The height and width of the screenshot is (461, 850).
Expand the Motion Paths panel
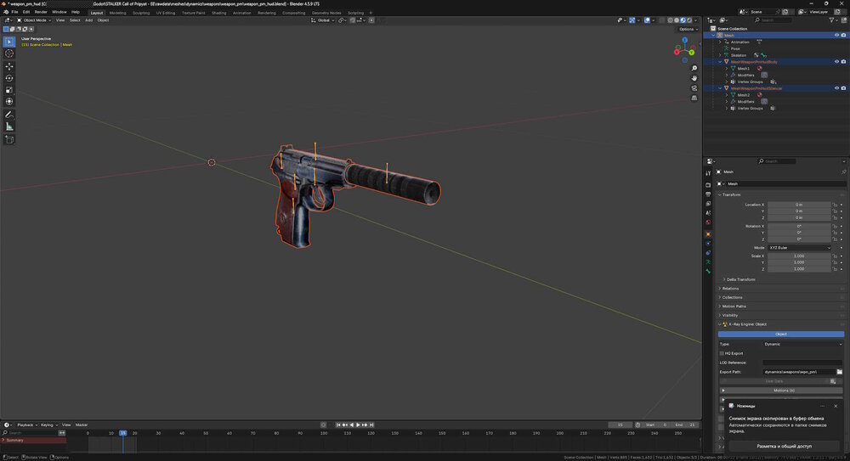point(733,306)
